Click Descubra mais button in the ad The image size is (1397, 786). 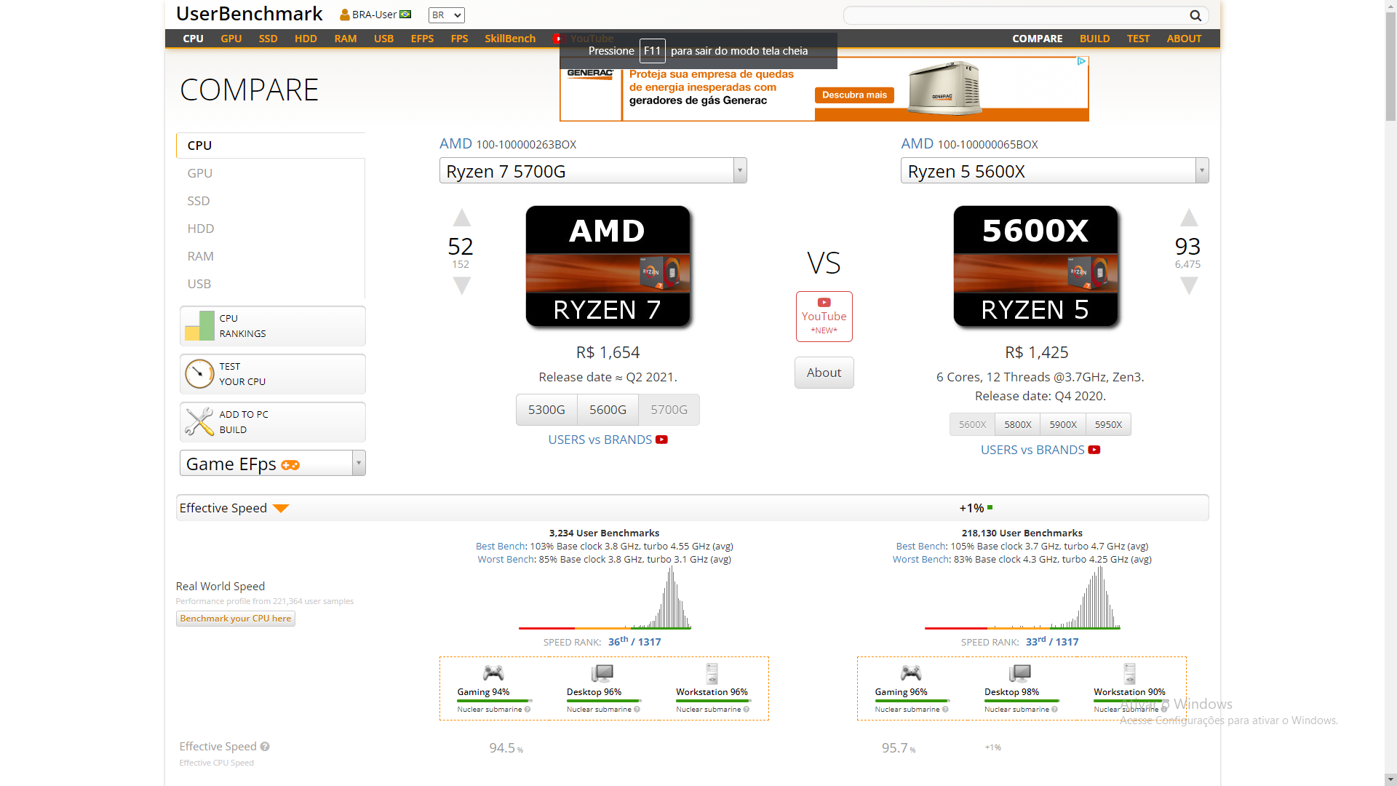[854, 95]
